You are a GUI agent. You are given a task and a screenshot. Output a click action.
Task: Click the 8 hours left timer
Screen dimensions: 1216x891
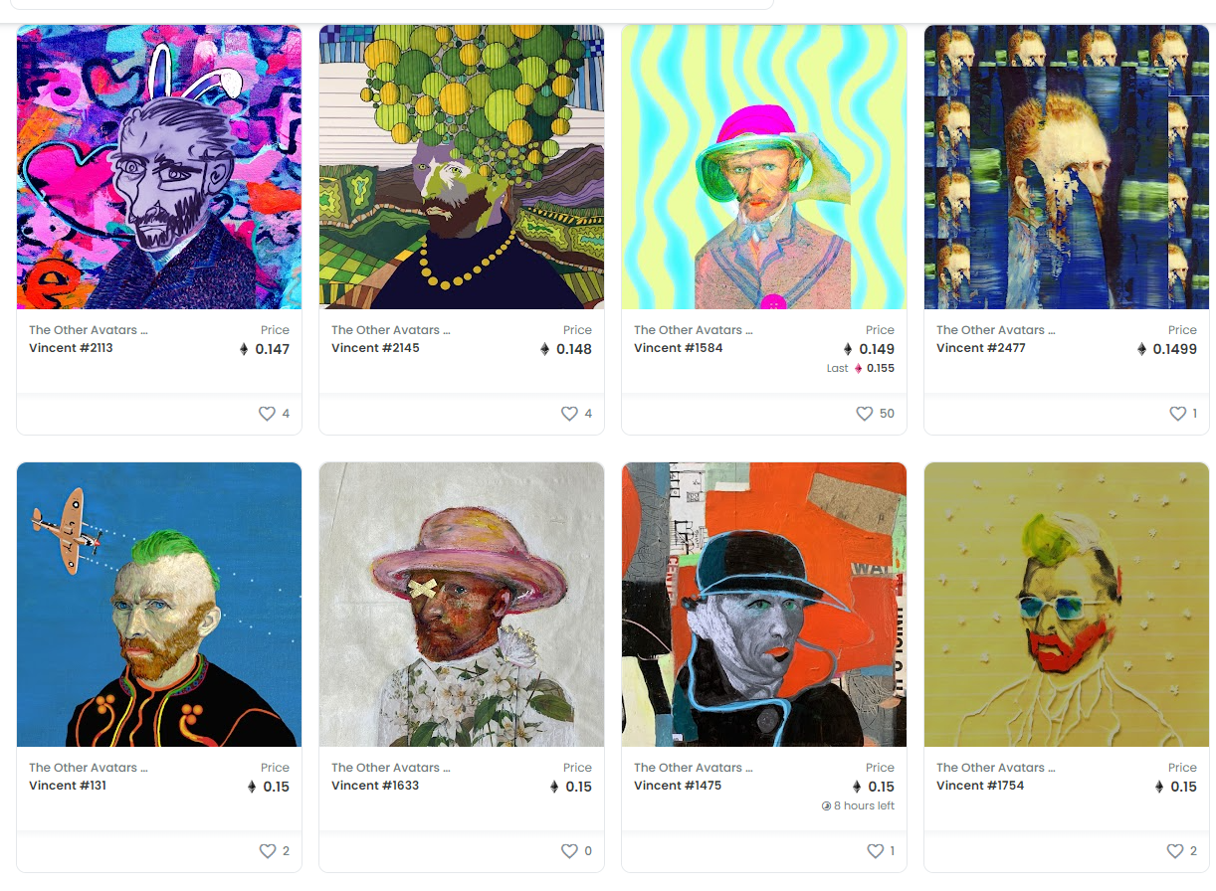pos(858,805)
